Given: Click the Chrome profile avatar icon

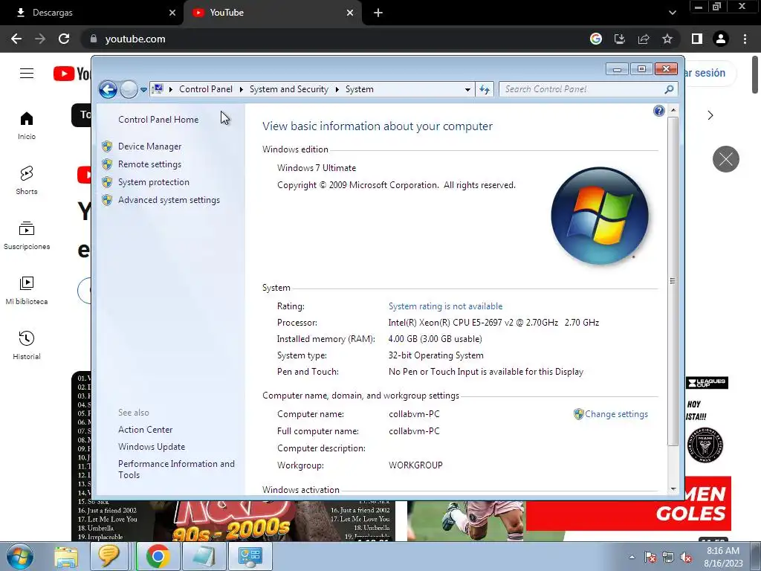Looking at the screenshot, I should point(721,39).
